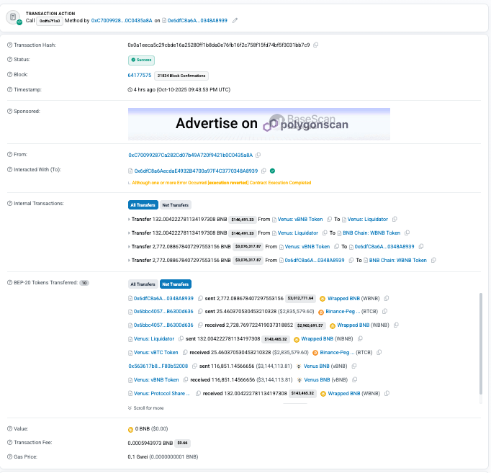
Task: Click help icon next to Timestamp
Action: (9, 89)
